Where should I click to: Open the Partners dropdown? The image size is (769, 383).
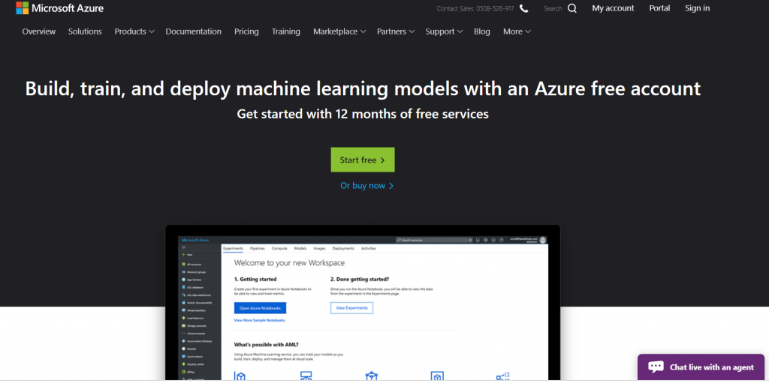coord(396,31)
